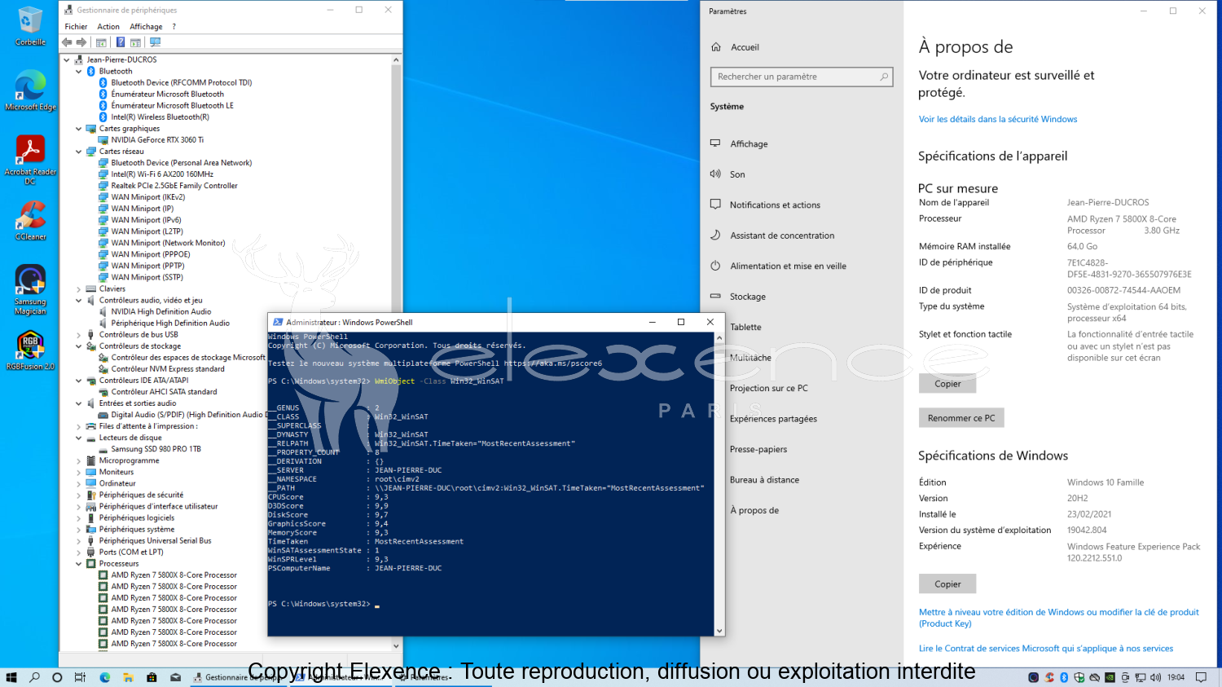The width and height of the screenshot is (1222, 687).
Task: Select Son in Settings sidebar
Action: [737, 174]
